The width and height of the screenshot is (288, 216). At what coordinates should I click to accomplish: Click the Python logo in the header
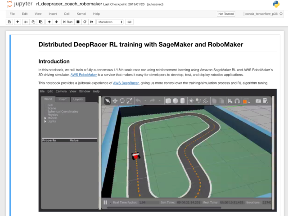pos(276,4)
